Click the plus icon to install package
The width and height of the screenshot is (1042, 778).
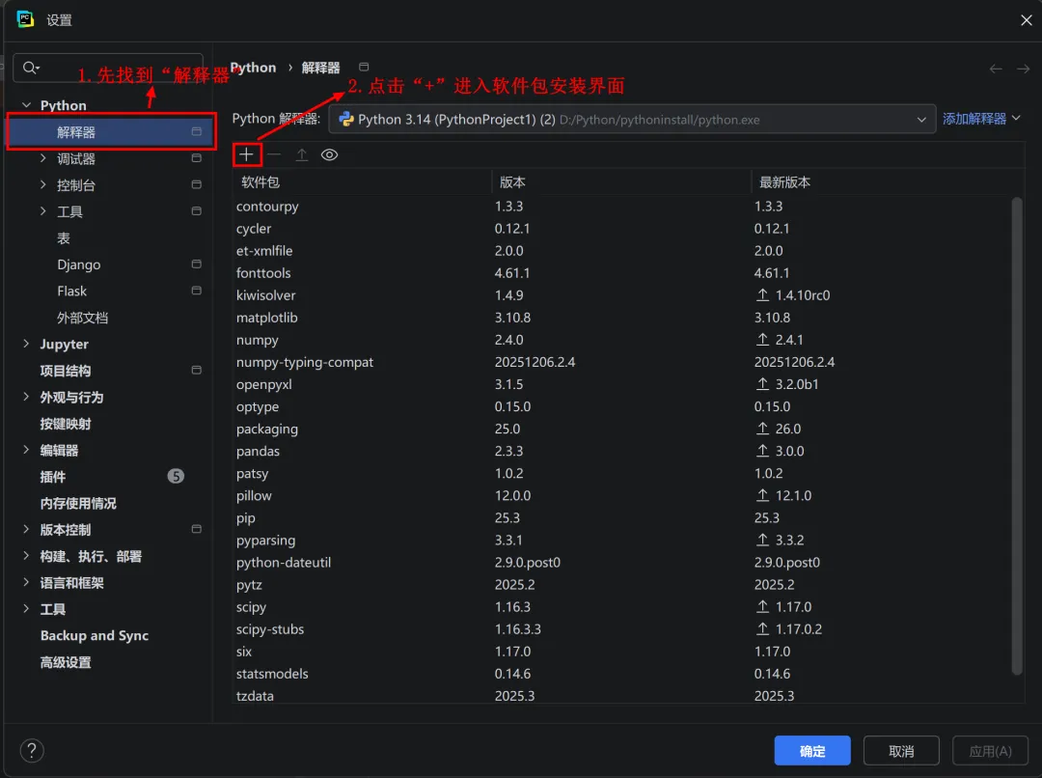coord(247,155)
